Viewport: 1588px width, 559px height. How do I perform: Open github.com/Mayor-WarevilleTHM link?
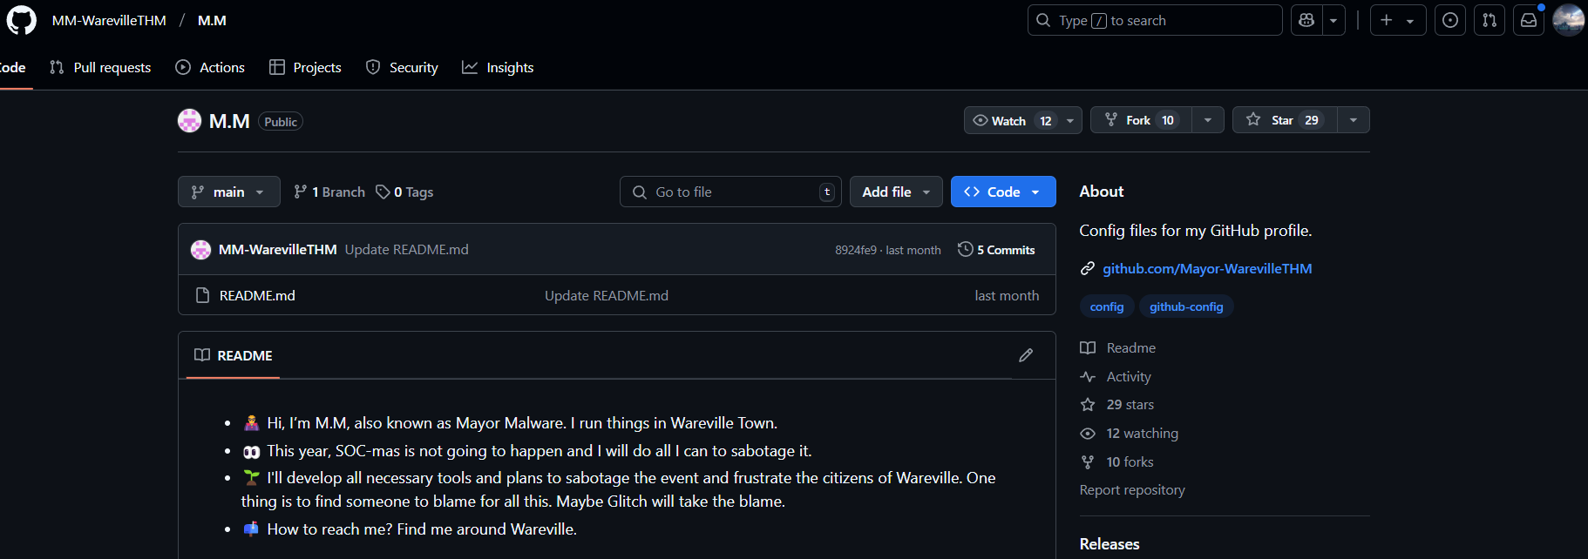pyautogui.click(x=1207, y=268)
